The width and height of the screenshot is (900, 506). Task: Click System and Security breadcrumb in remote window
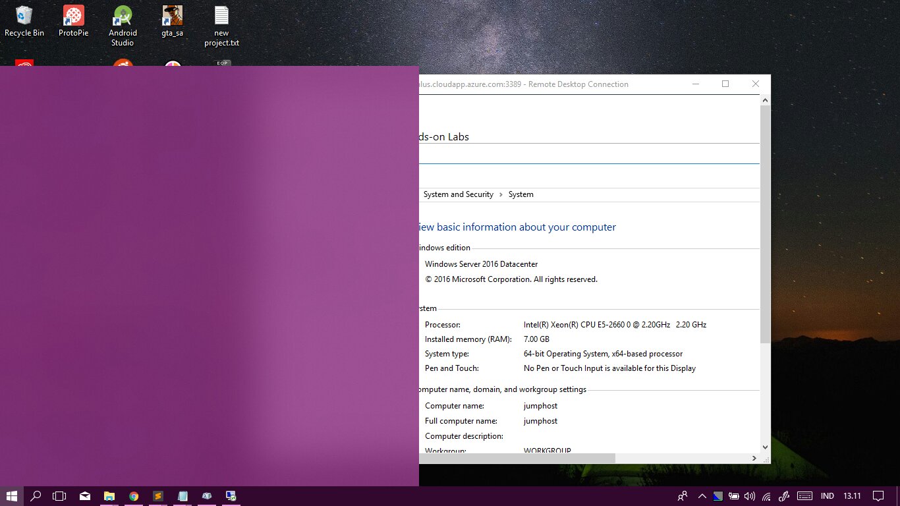tap(459, 194)
